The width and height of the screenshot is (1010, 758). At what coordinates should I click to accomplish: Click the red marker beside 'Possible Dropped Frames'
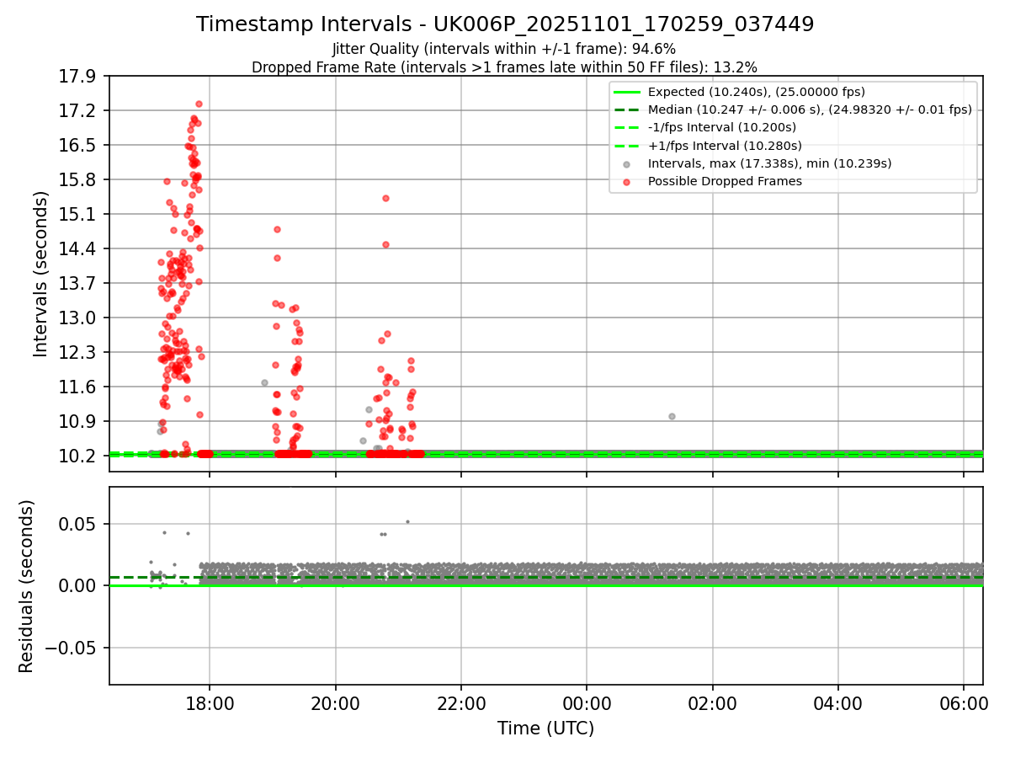tap(627, 181)
